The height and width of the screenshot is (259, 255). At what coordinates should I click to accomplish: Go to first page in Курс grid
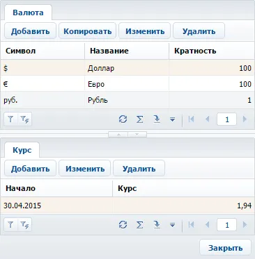(x=191, y=224)
